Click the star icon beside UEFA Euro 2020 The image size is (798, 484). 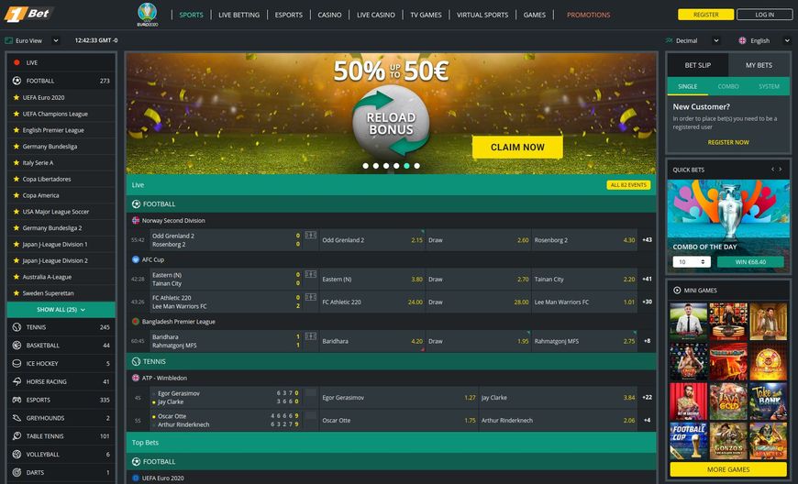(x=17, y=97)
